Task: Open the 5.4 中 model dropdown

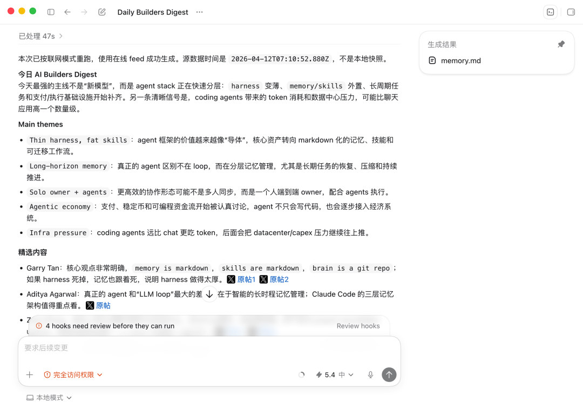Action: [334, 375]
